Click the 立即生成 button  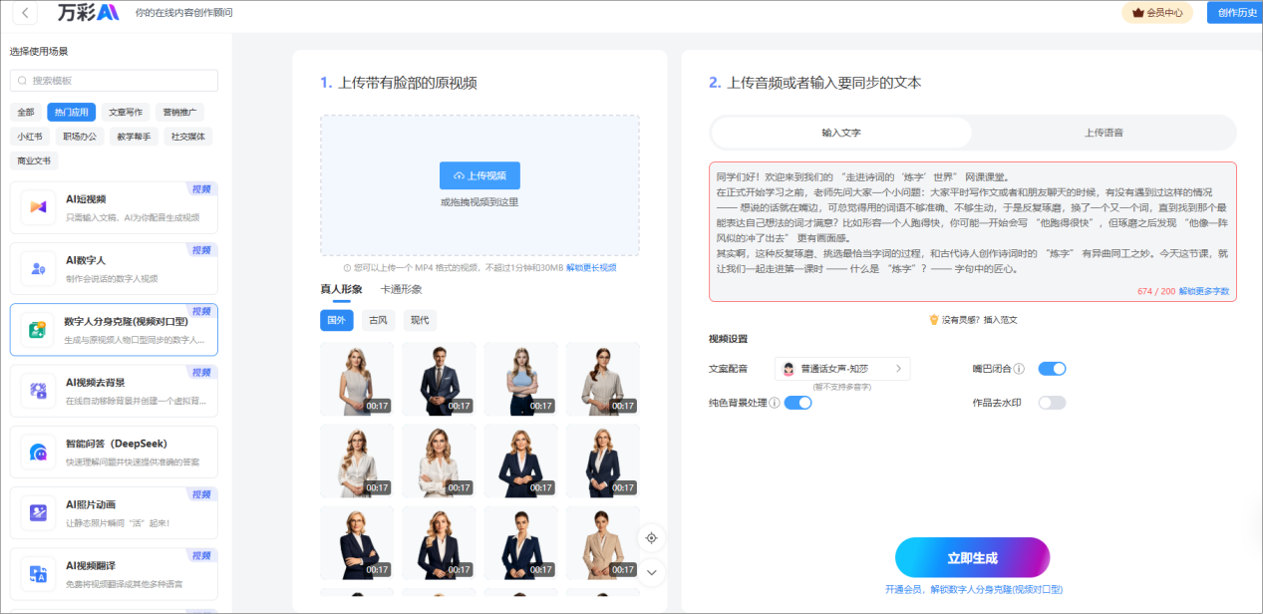click(972, 557)
